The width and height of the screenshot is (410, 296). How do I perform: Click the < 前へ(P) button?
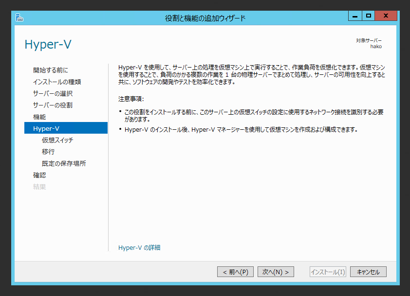point(235,272)
